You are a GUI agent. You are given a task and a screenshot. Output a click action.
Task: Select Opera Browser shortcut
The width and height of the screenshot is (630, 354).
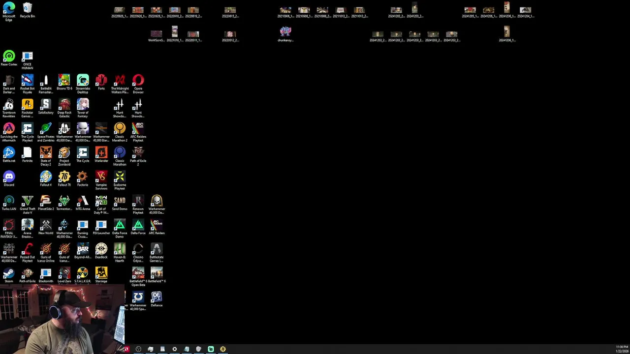pos(138,84)
